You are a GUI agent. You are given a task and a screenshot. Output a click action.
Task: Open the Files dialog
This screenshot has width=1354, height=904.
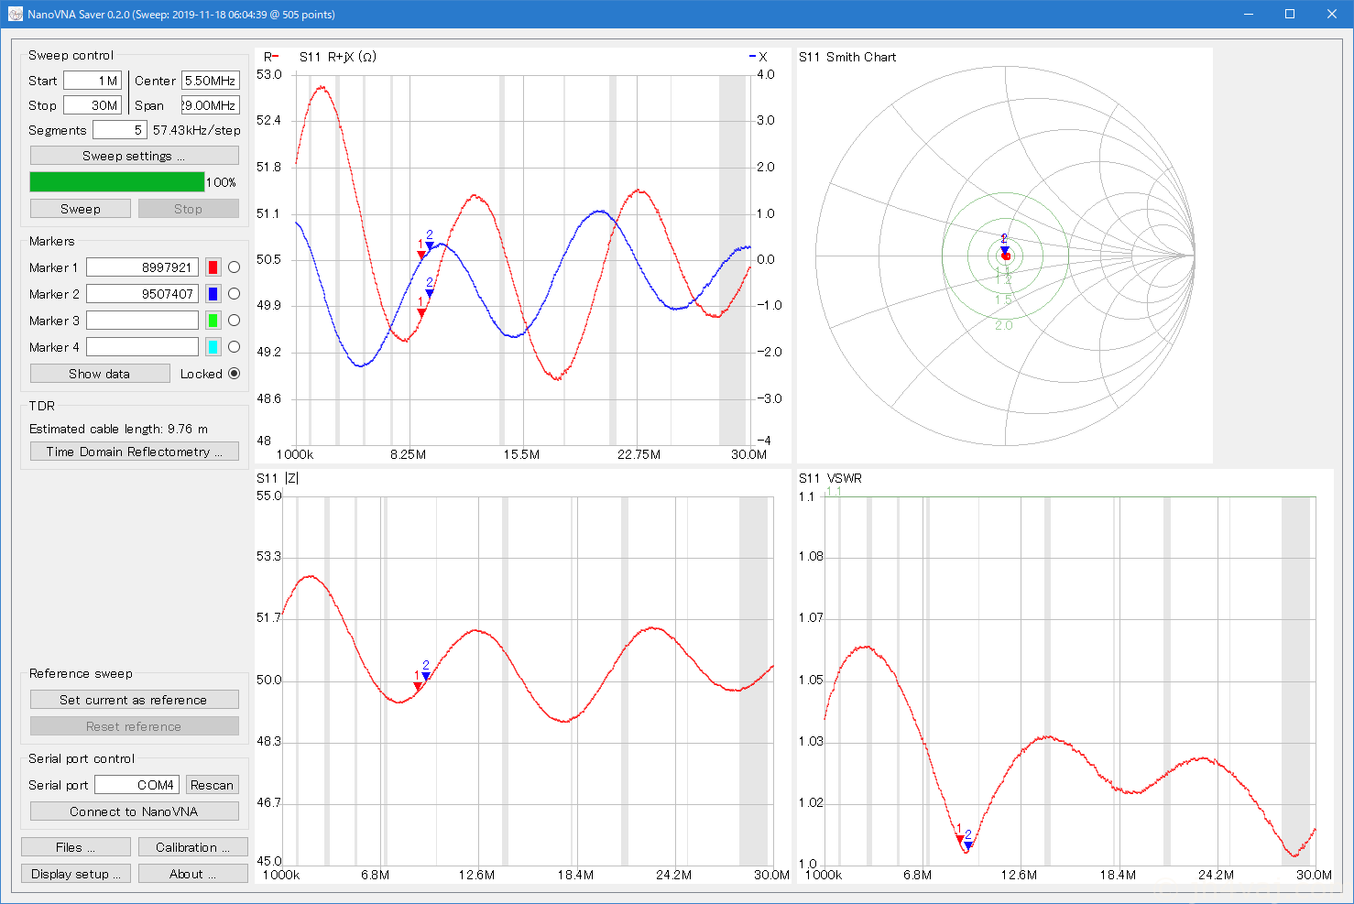tap(75, 847)
